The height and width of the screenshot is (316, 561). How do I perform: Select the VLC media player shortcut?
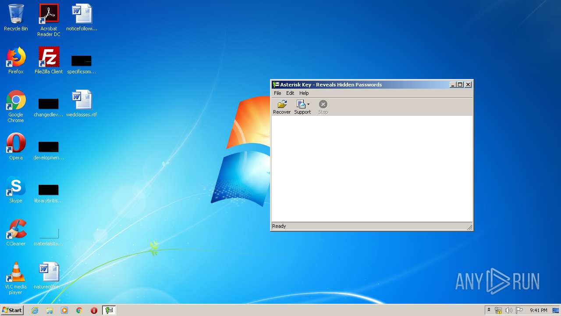pyautogui.click(x=16, y=278)
